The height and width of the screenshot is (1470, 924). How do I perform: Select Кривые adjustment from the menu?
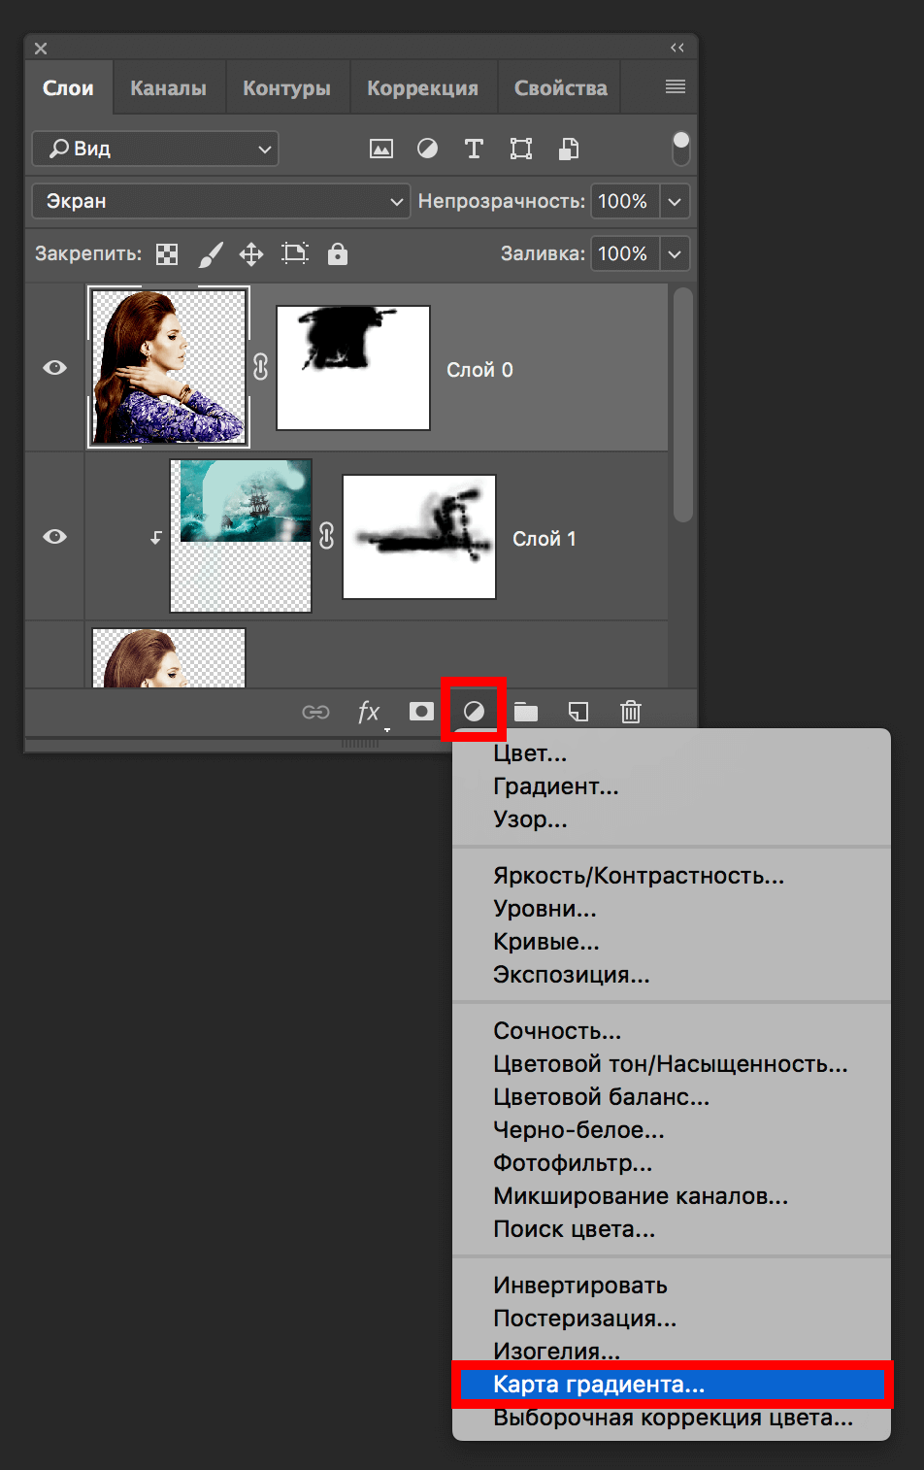[x=545, y=942]
